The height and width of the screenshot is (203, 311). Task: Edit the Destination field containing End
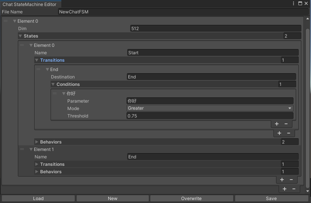tap(211, 77)
